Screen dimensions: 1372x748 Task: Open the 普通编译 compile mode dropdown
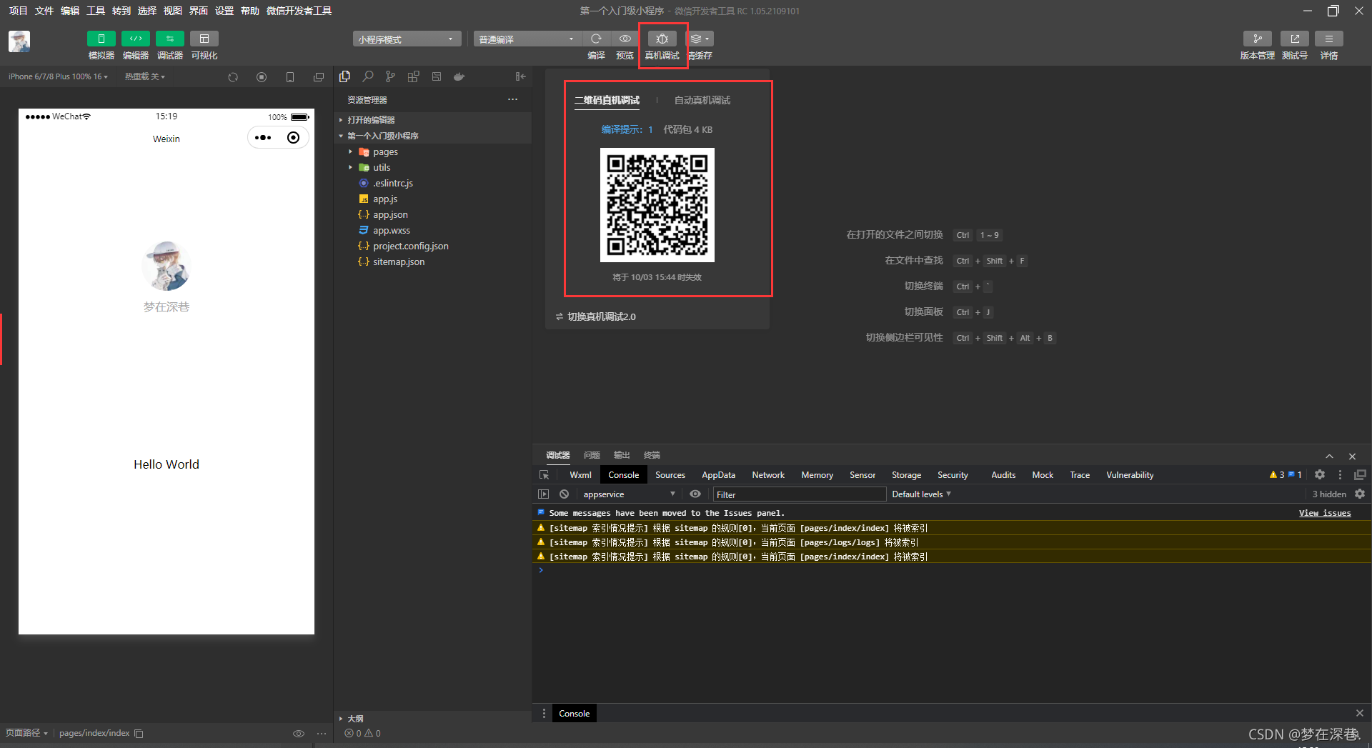pyautogui.click(x=527, y=39)
